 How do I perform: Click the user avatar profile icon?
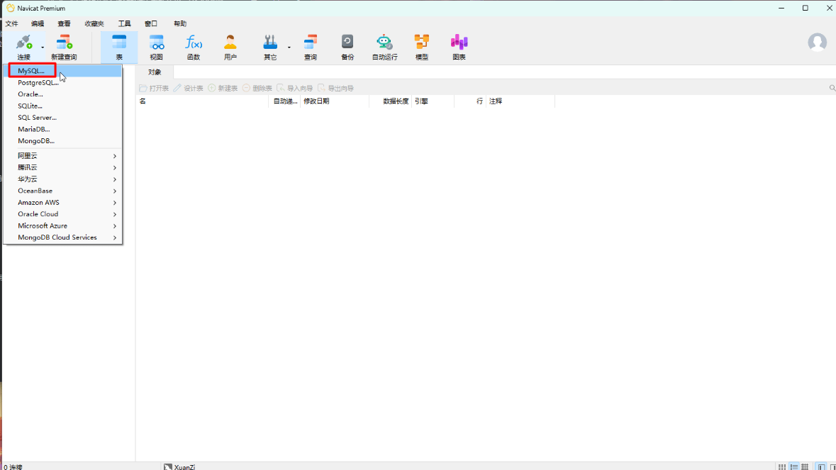click(x=818, y=42)
